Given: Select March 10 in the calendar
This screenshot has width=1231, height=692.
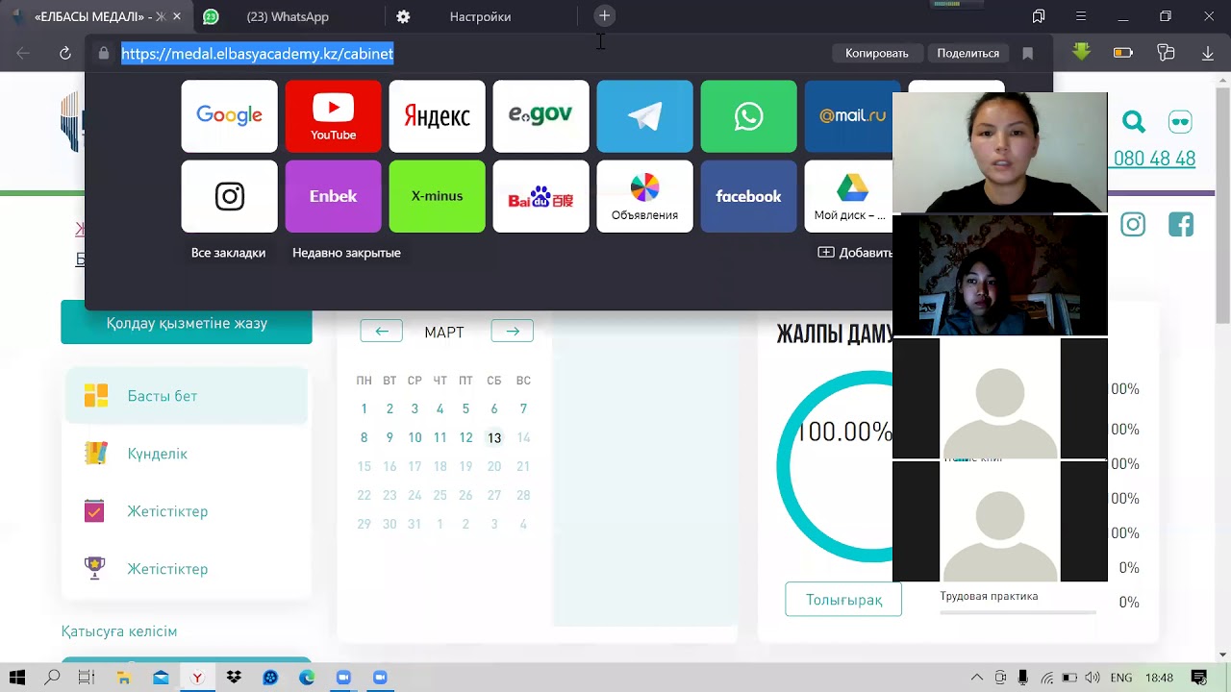Looking at the screenshot, I should (x=415, y=438).
